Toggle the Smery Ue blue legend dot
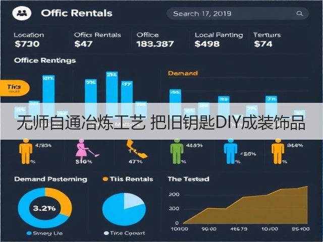This screenshot has width=323, height=242. tap(29, 233)
